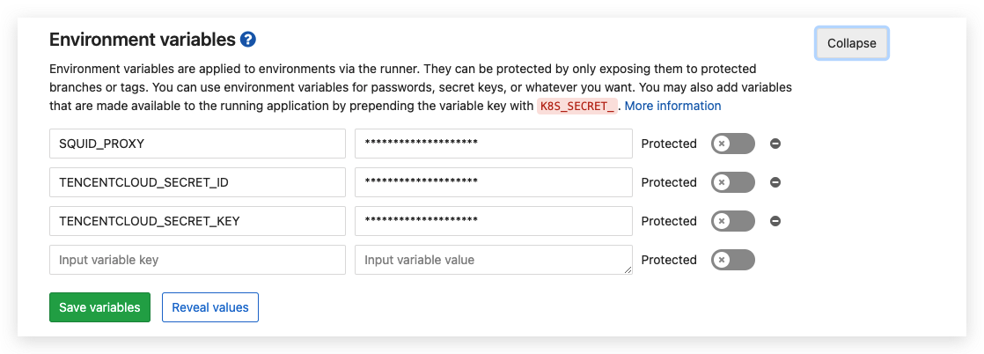The image size is (984, 354).
Task: Remove the SQUID_PROXY variable row
Action: [x=775, y=144]
